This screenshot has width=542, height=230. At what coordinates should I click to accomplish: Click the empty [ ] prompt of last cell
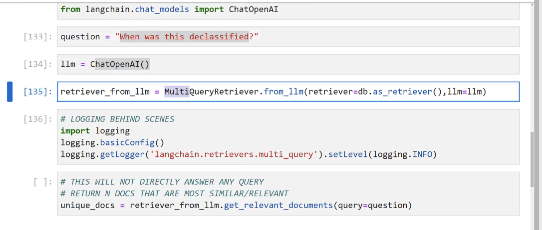(42, 182)
